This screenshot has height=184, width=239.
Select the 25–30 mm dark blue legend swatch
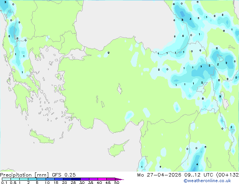76,179
